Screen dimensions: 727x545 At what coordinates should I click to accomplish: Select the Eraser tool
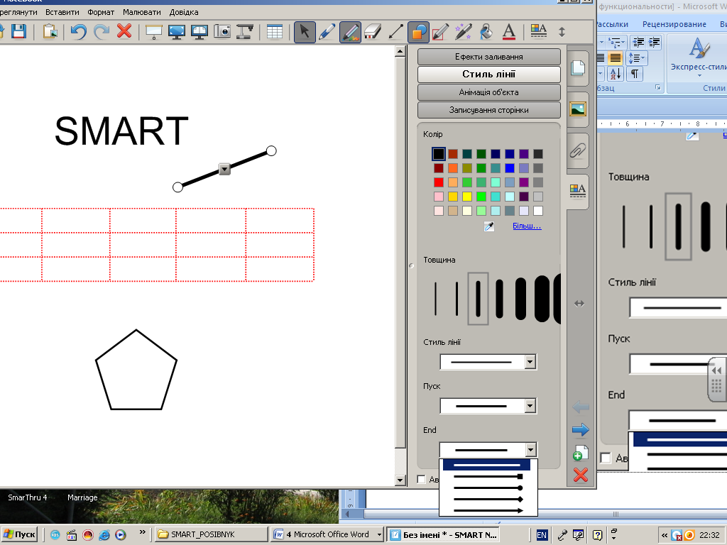pyautogui.click(x=372, y=32)
